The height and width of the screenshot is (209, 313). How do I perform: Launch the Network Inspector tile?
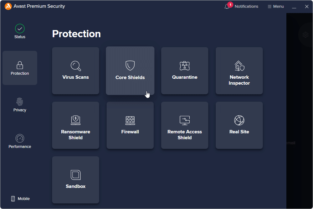(x=239, y=71)
